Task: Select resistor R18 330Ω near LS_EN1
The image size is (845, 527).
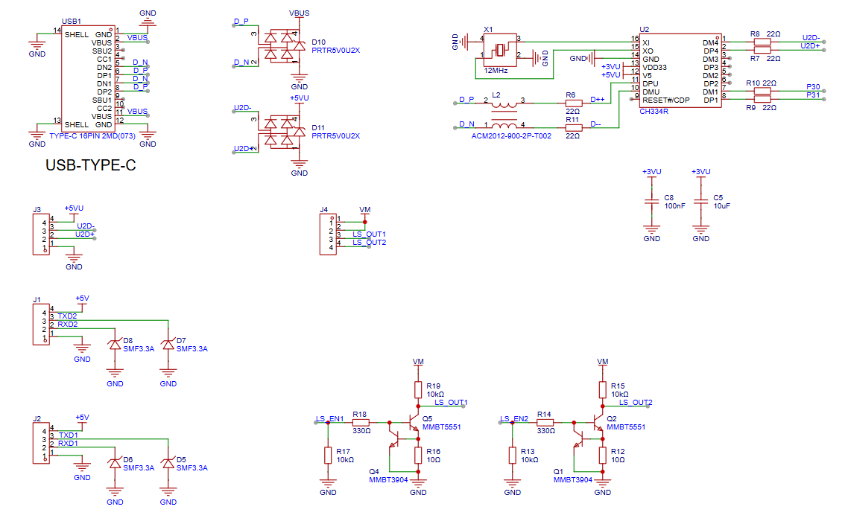Action: [359, 421]
